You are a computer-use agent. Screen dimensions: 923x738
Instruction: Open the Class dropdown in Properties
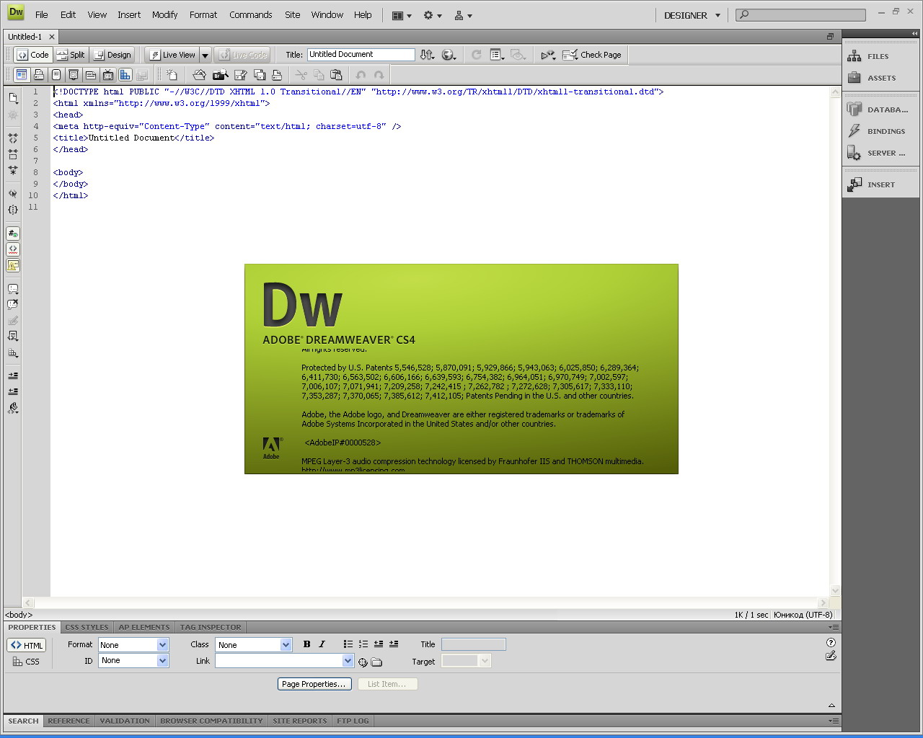pyautogui.click(x=254, y=645)
